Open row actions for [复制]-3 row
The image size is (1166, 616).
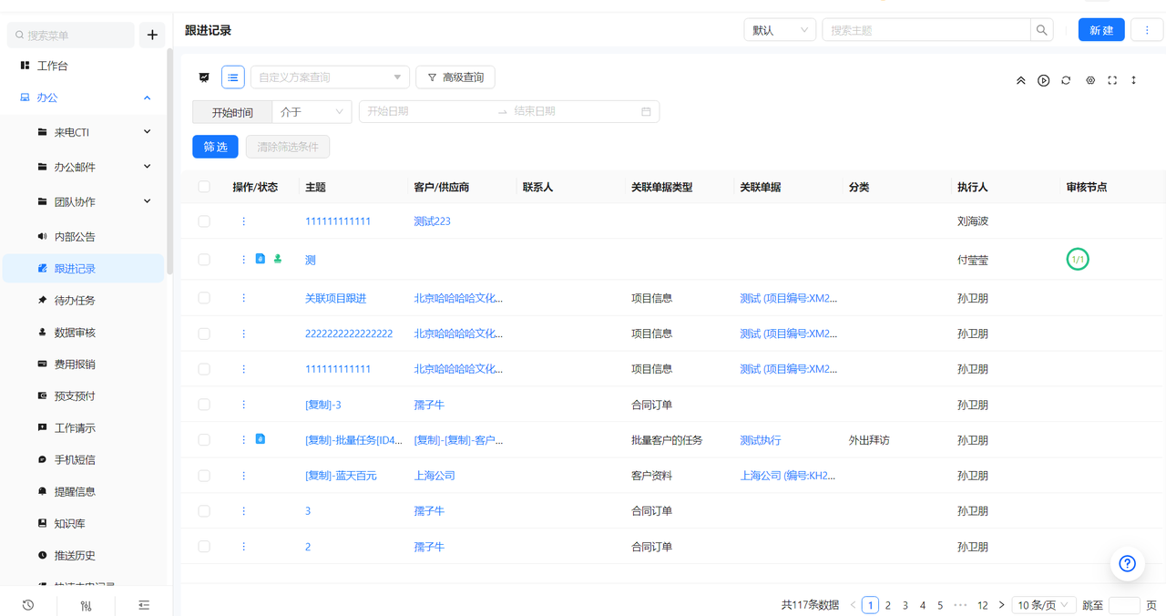click(243, 405)
